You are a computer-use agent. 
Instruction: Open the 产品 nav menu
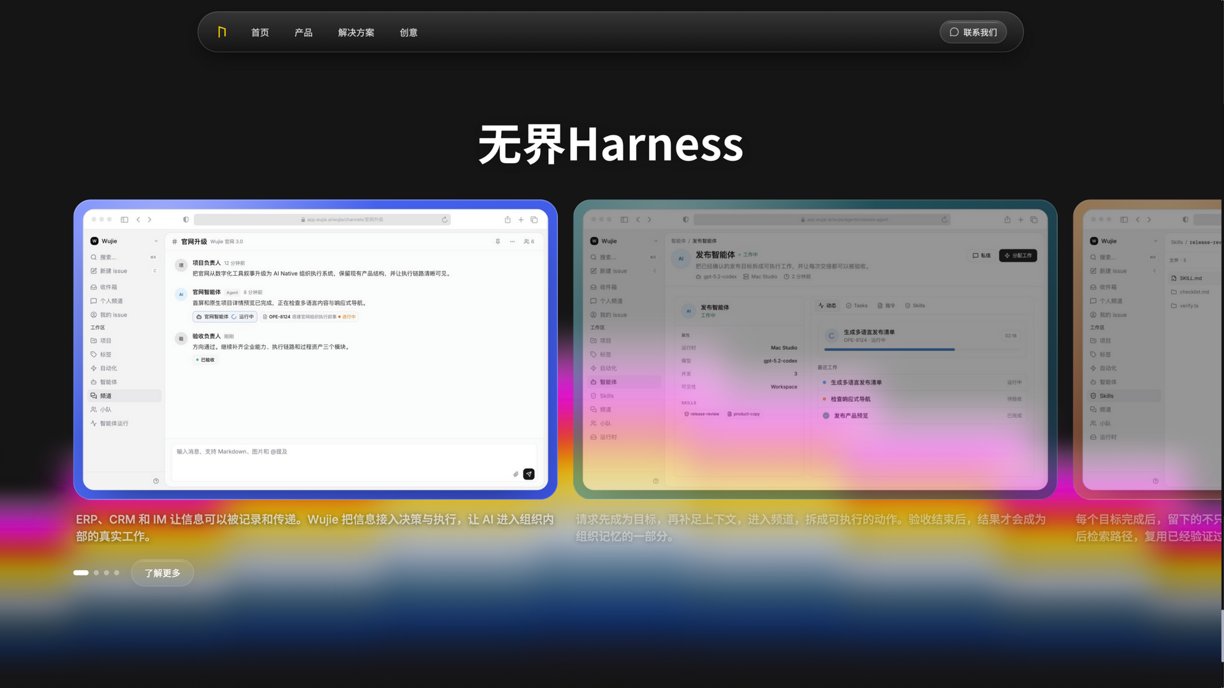(x=303, y=32)
